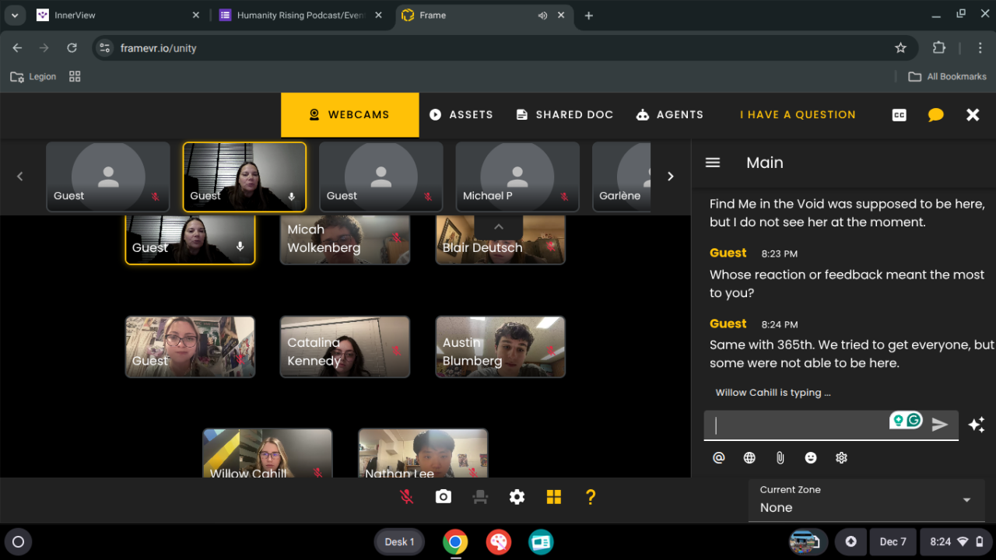Click the seat icon in the bottom toolbar
This screenshot has height=560, width=996.
click(480, 497)
